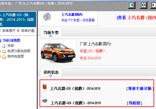Click the 厂家:上汽名爵(国内) text
The height and width of the screenshot is (109, 156).
pyautogui.click(x=95, y=44)
